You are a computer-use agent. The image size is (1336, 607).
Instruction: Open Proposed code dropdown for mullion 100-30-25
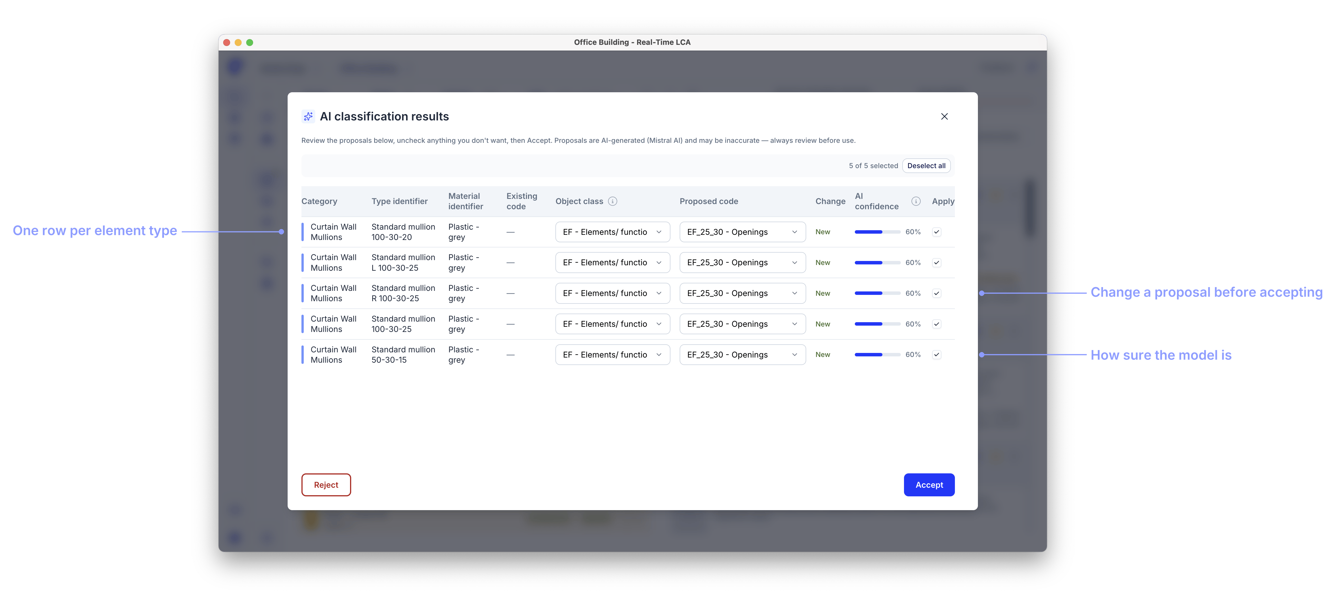click(x=742, y=324)
